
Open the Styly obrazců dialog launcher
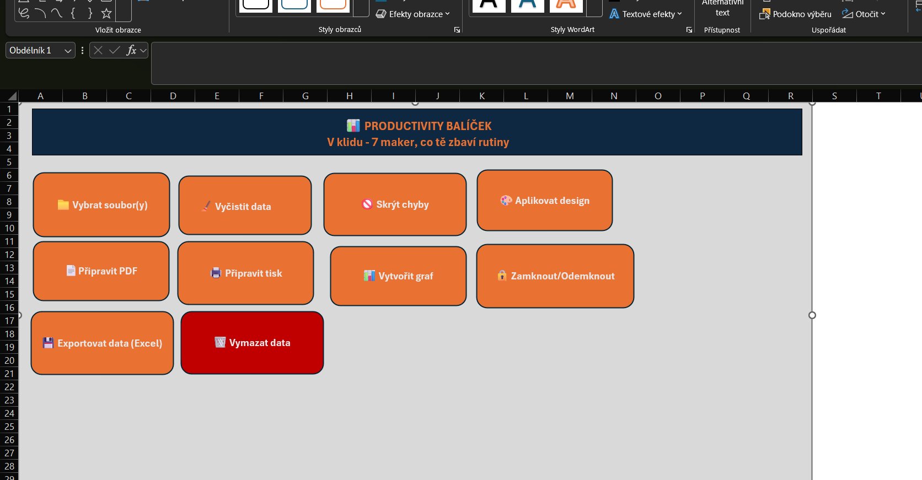tap(457, 30)
